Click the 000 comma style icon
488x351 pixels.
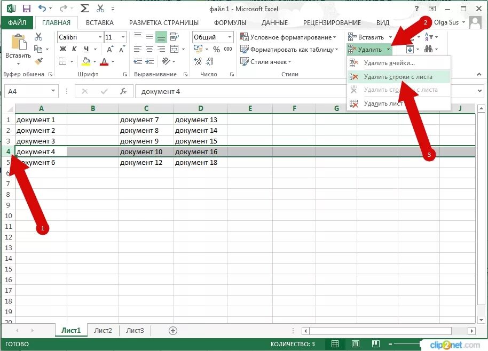coord(228,49)
